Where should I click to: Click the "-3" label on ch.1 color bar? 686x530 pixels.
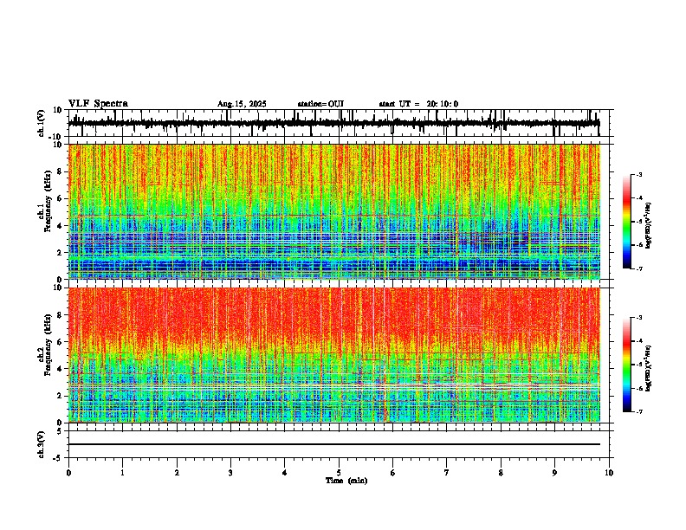coord(639,175)
